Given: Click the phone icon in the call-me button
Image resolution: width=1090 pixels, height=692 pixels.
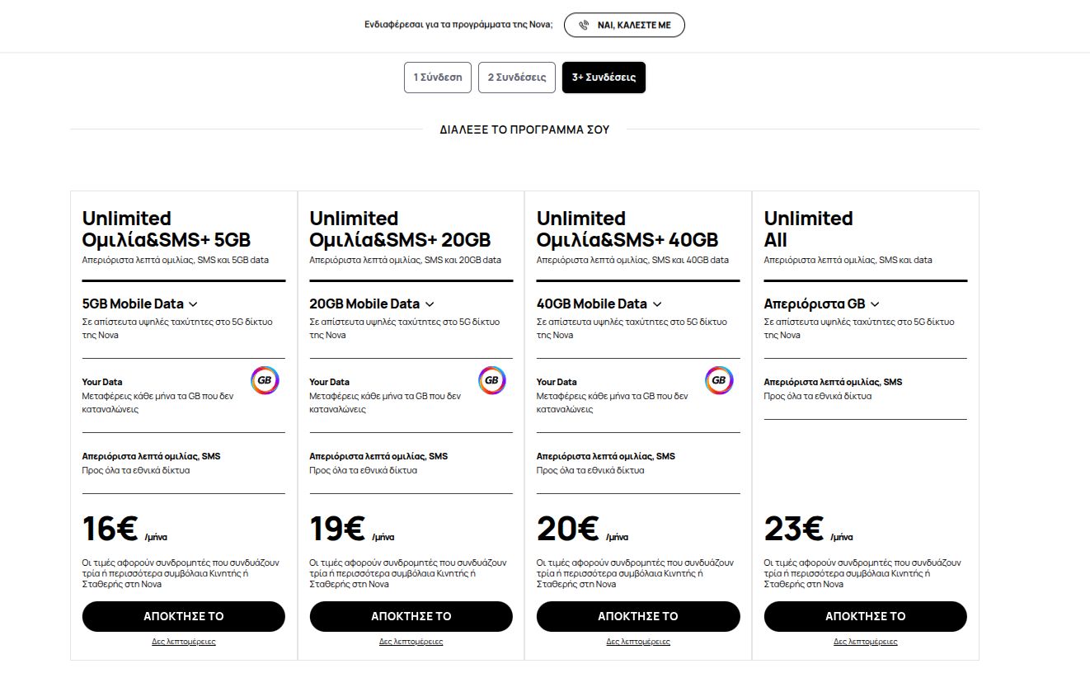Looking at the screenshot, I should pos(584,26).
